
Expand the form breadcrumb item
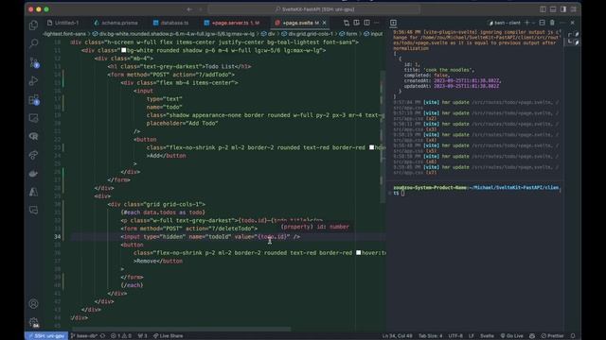point(348,34)
